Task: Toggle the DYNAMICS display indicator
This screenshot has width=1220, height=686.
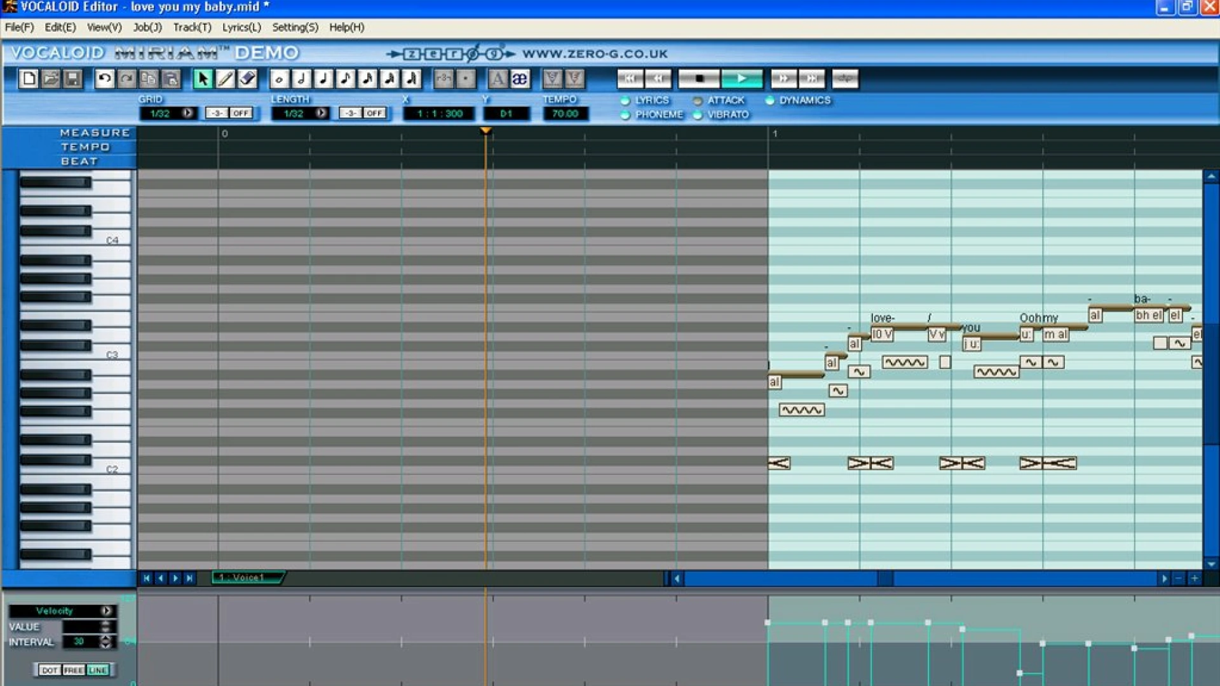Action: (769, 100)
